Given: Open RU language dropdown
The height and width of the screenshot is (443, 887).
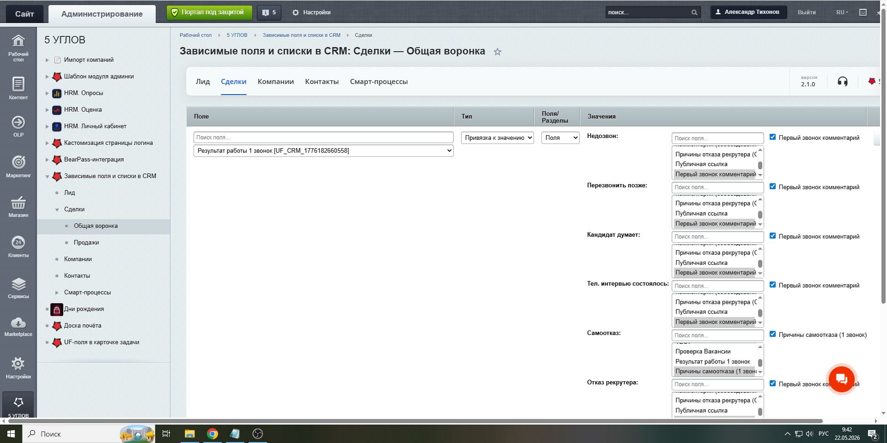Looking at the screenshot, I should click(842, 12).
